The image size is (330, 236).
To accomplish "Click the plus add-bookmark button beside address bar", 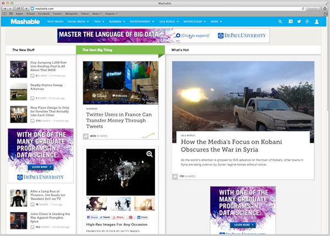I will coord(26,9).
